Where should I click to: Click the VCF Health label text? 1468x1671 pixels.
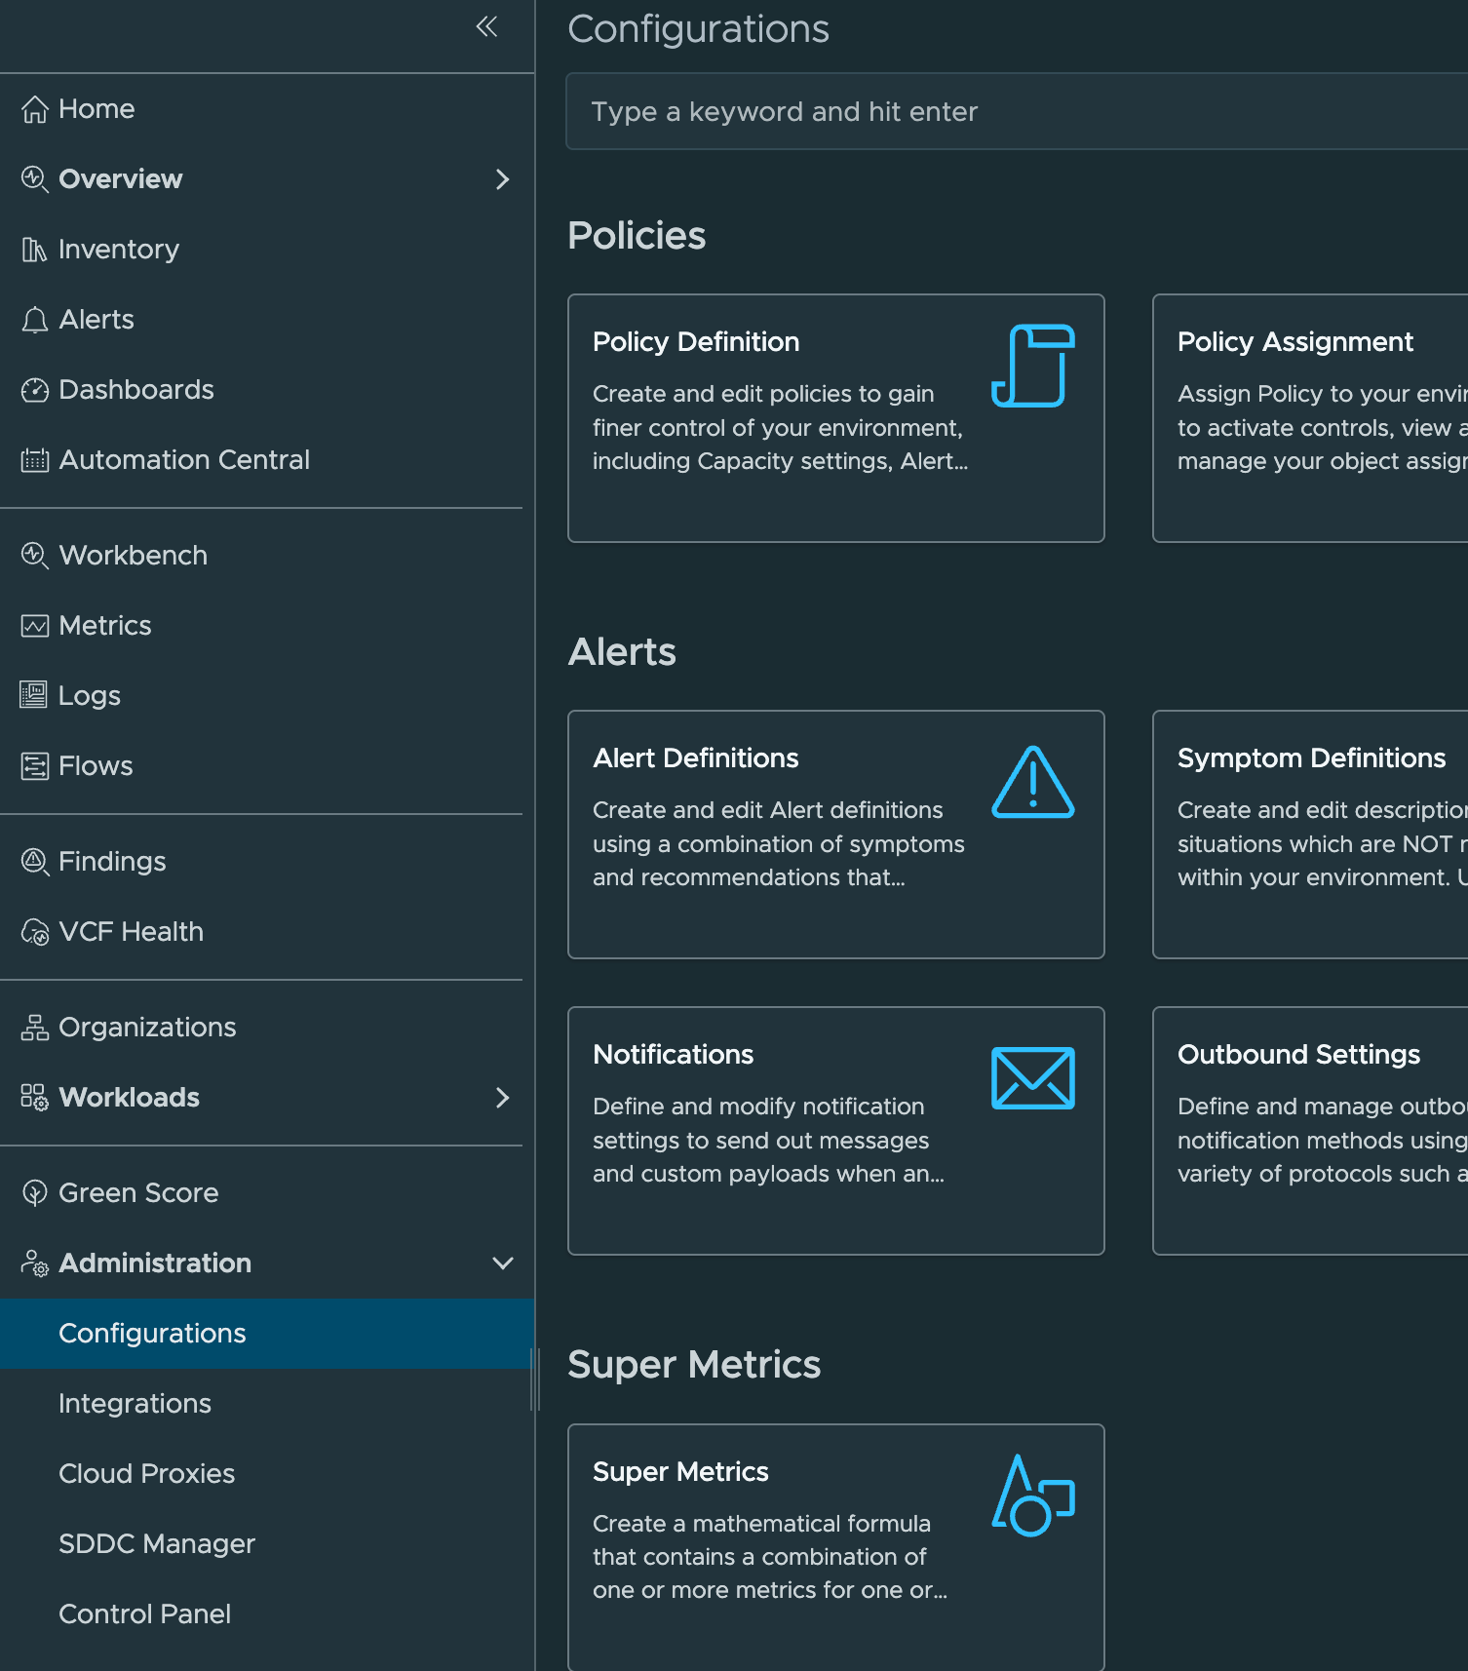(132, 932)
